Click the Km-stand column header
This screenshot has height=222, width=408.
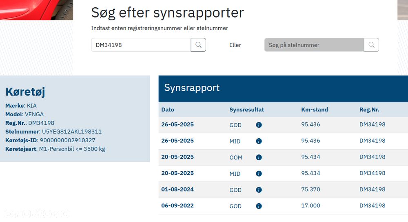(x=314, y=109)
